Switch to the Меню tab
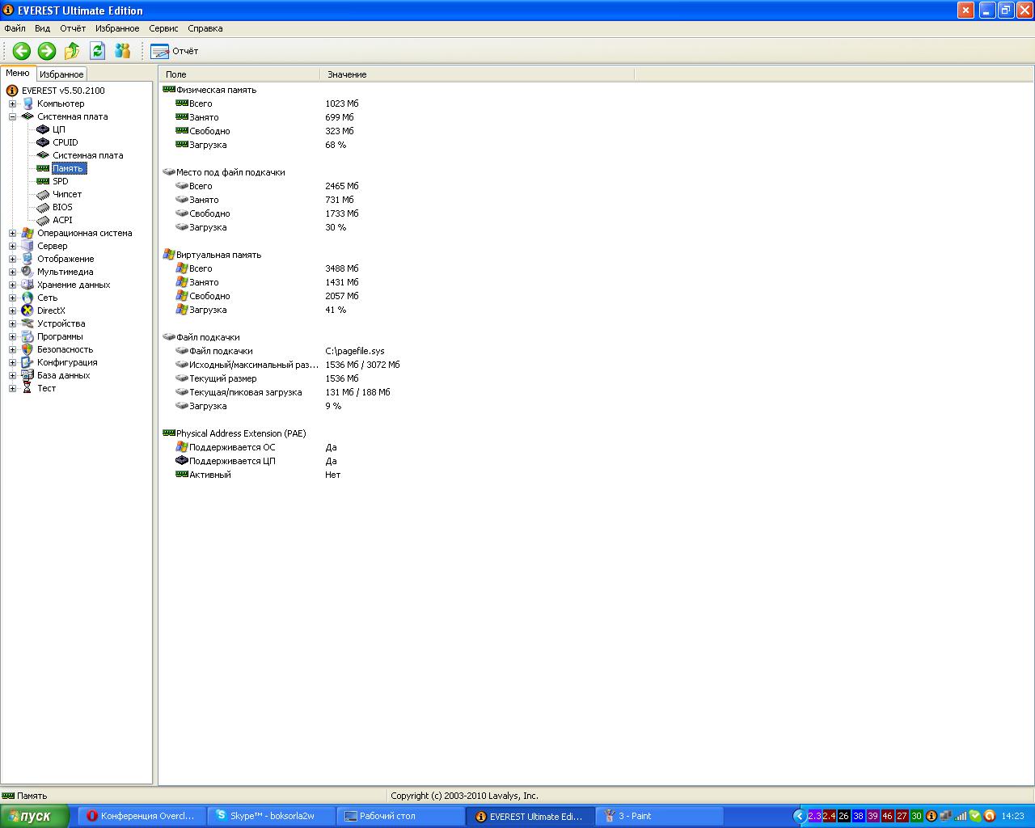The width and height of the screenshot is (1035, 828). tap(18, 73)
